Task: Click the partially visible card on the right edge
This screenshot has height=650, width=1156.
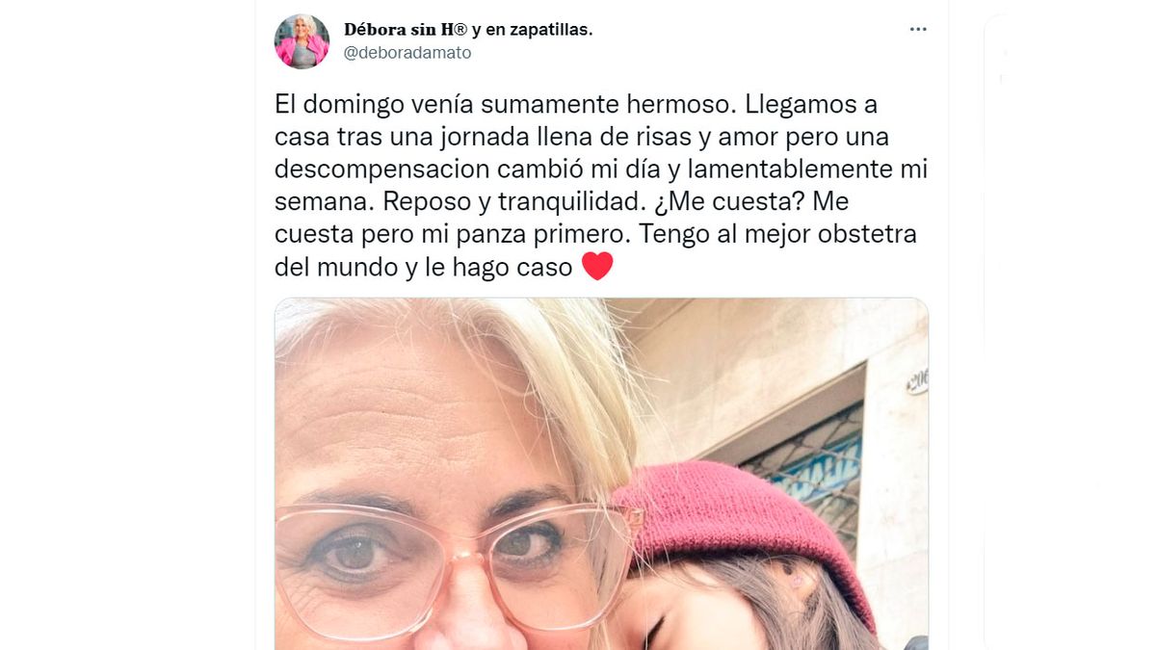Action: coord(1069,332)
